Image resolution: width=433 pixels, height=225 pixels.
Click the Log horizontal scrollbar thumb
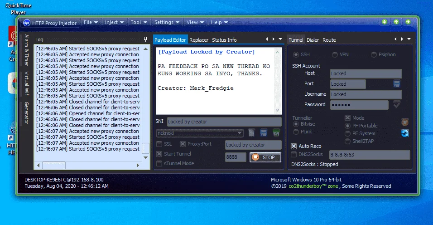click(x=54, y=165)
